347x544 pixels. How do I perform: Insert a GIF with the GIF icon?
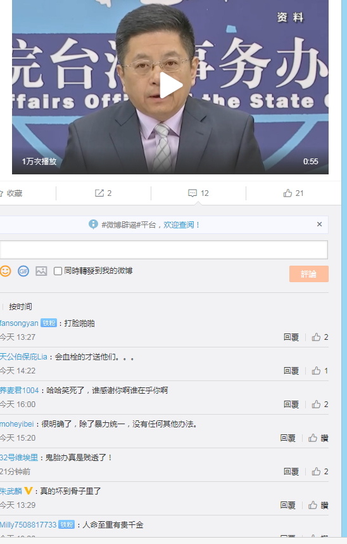pyautogui.click(x=23, y=271)
